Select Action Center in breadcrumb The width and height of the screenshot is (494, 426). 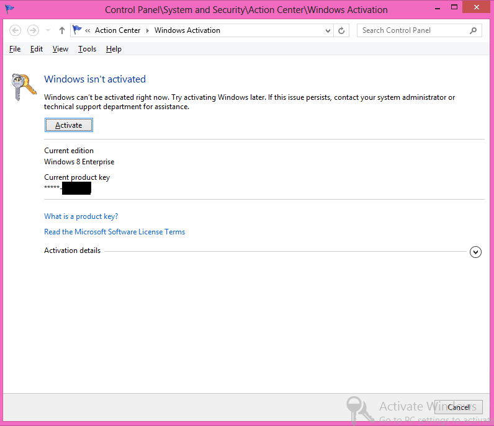point(117,30)
